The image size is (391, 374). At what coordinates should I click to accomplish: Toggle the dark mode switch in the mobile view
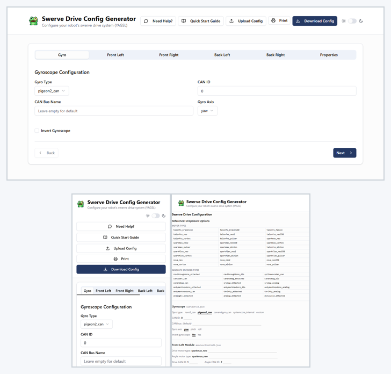coord(156,215)
